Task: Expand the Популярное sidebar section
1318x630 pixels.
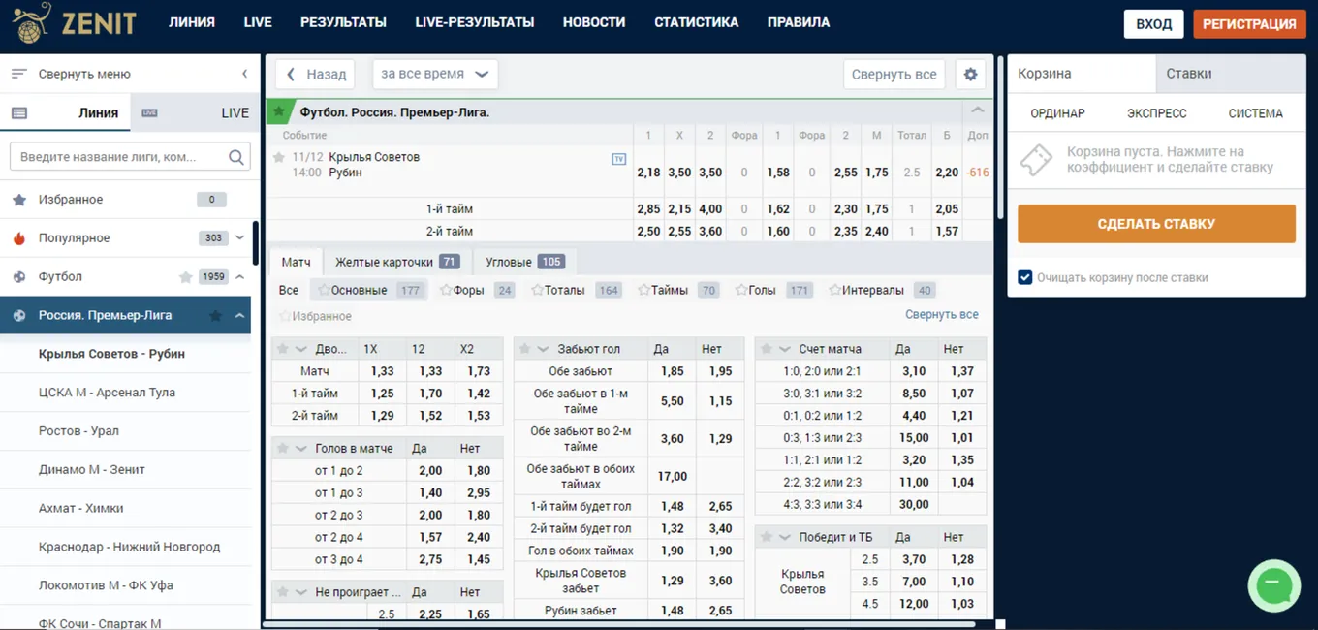Action: click(x=240, y=238)
